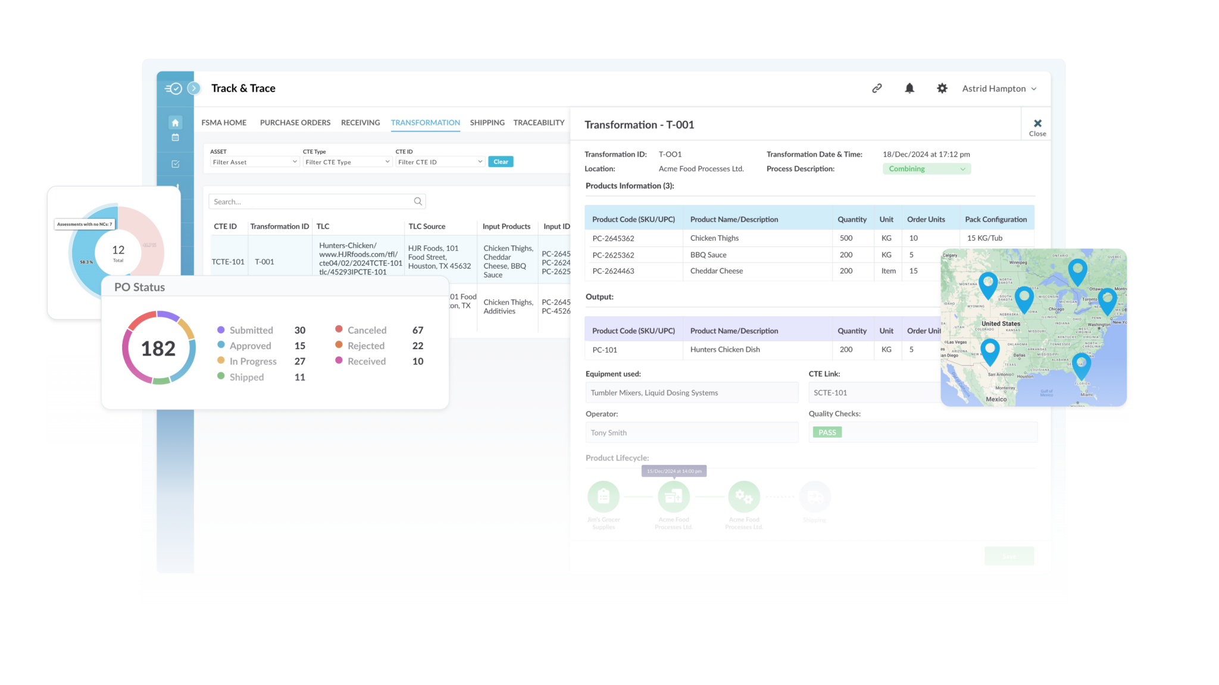The image size is (1219, 685).
Task: Click inside the Search input field
Action: pos(310,202)
